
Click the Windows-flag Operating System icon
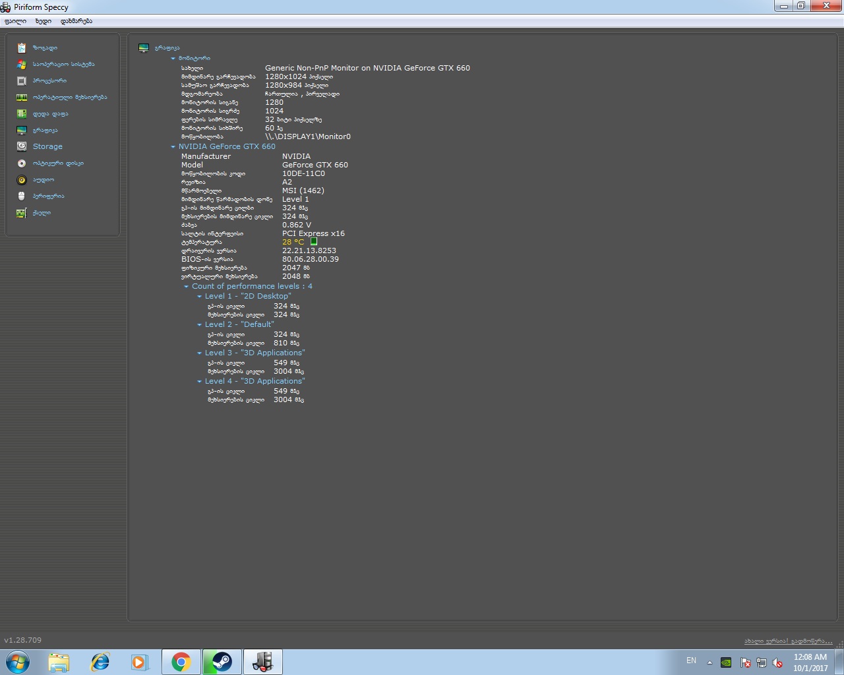tap(22, 64)
